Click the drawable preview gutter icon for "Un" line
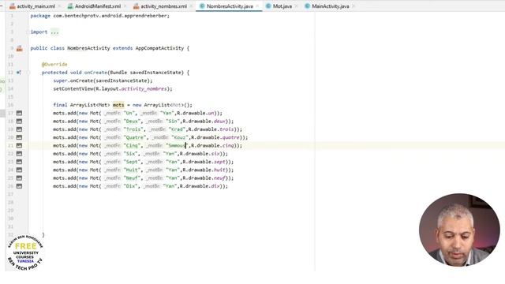The image size is (505, 284). (19, 113)
